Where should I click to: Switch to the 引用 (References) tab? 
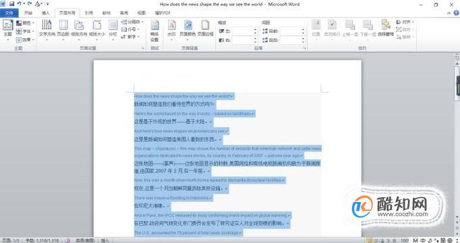(89, 13)
